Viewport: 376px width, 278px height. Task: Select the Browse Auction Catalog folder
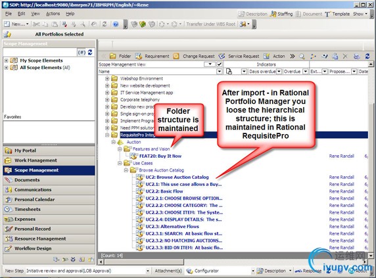point(162,170)
